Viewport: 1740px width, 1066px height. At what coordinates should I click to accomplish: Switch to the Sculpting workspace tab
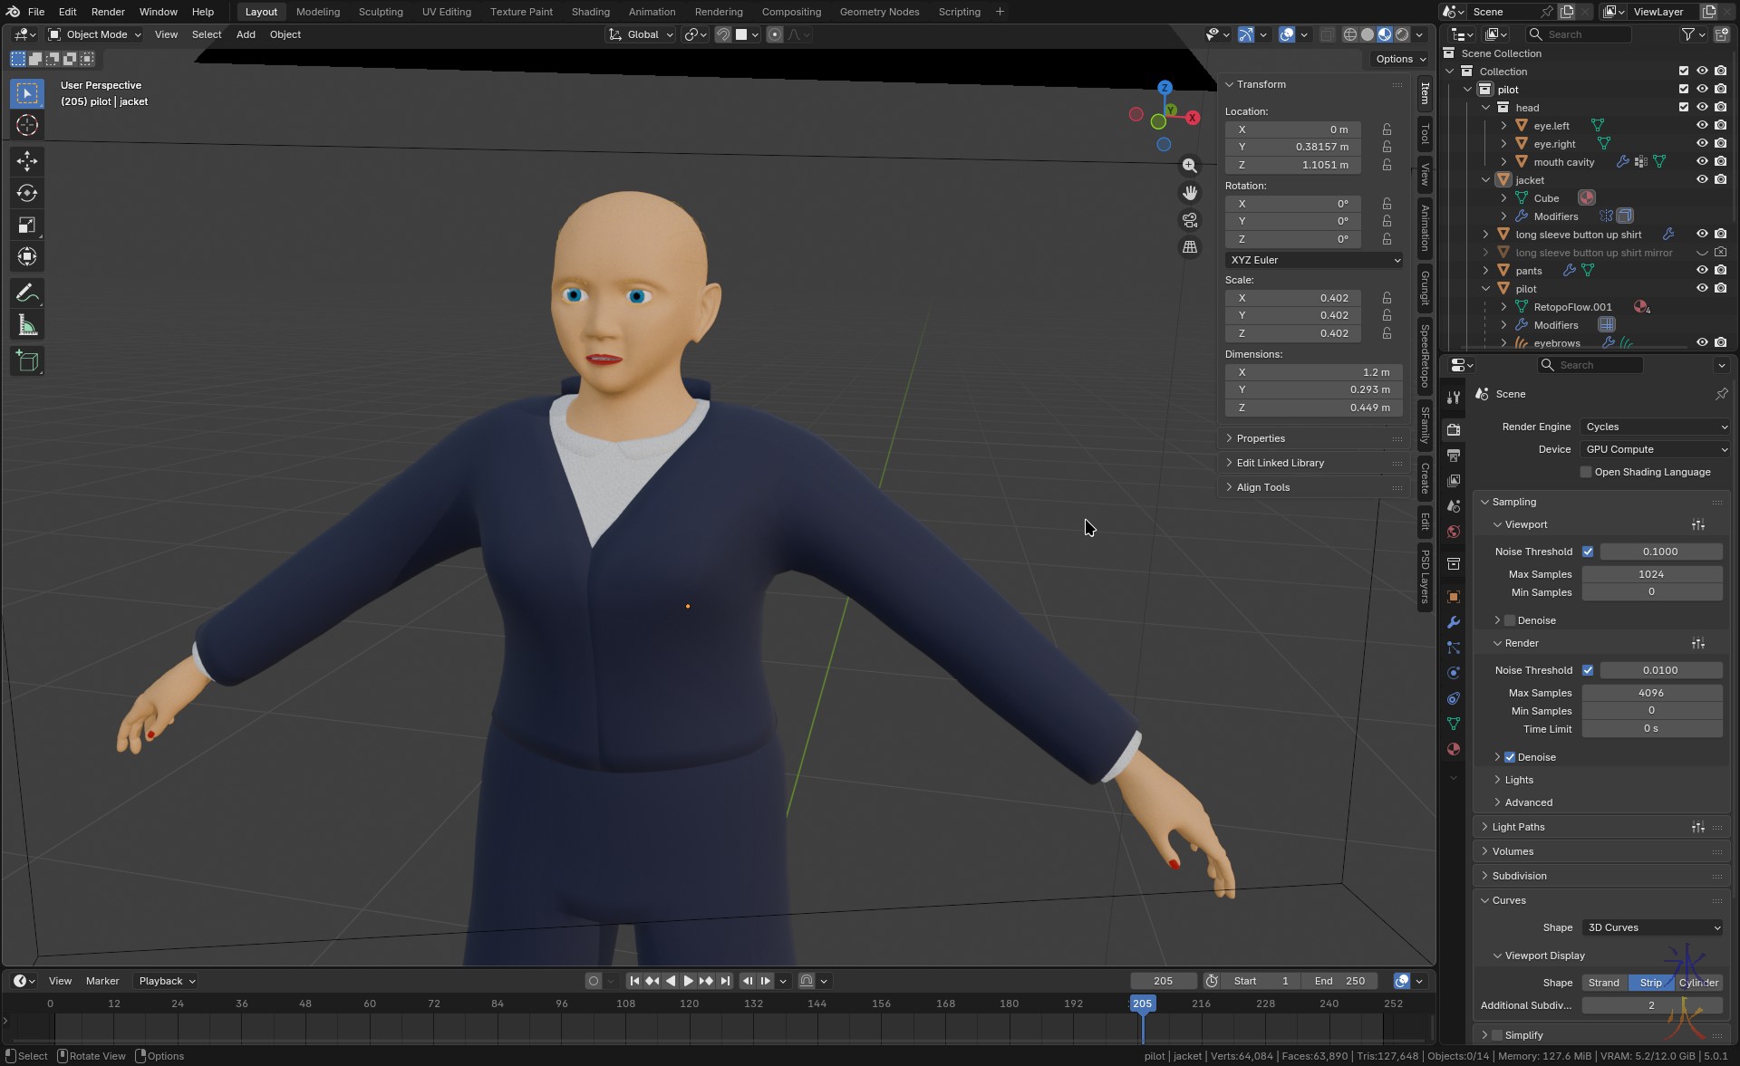(380, 12)
